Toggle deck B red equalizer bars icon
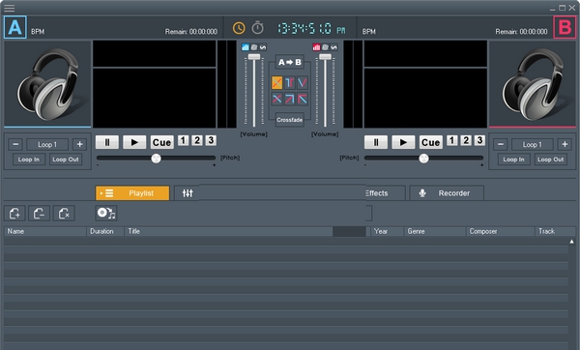Image resolution: width=580 pixels, height=350 pixels. pyautogui.click(x=316, y=47)
